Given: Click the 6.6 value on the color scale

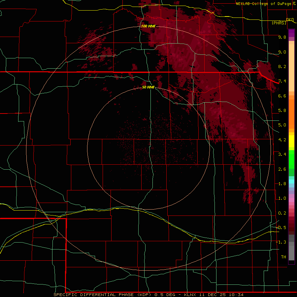Looking at the screenshot, I should point(282,96).
